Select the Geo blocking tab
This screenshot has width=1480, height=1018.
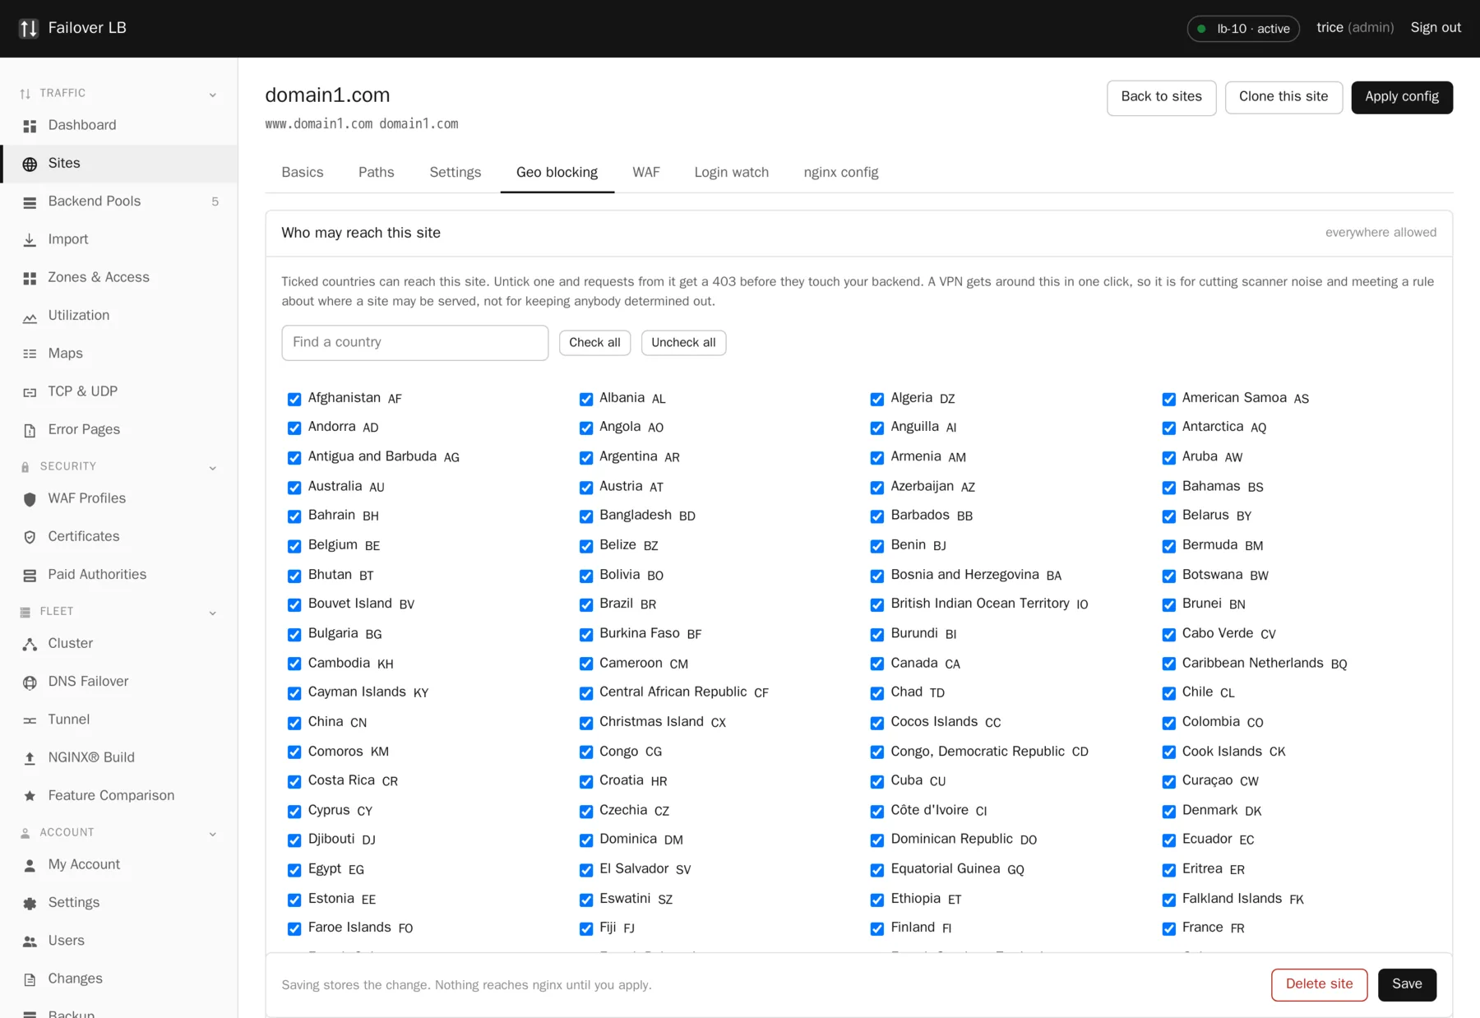(x=557, y=173)
